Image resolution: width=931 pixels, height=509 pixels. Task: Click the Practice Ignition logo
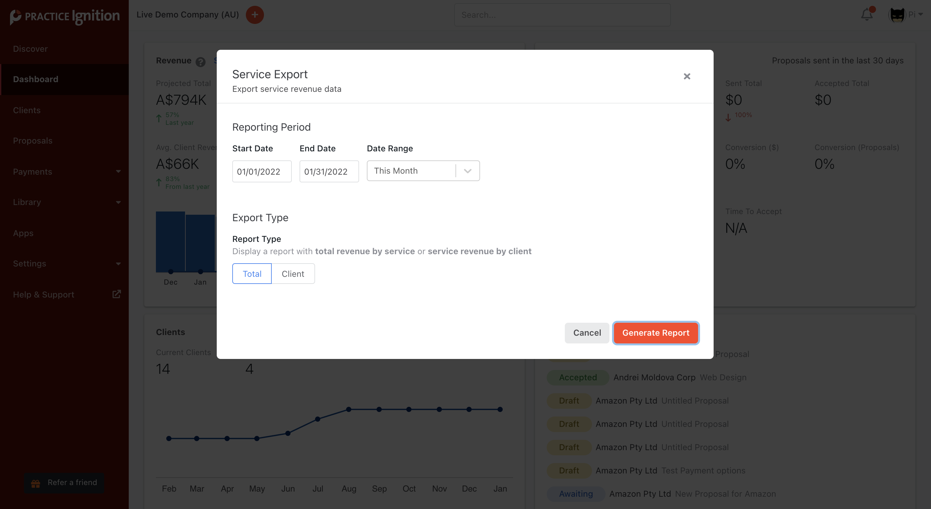pos(65,16)
